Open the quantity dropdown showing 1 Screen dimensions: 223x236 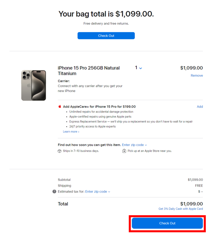coord(138,68)
